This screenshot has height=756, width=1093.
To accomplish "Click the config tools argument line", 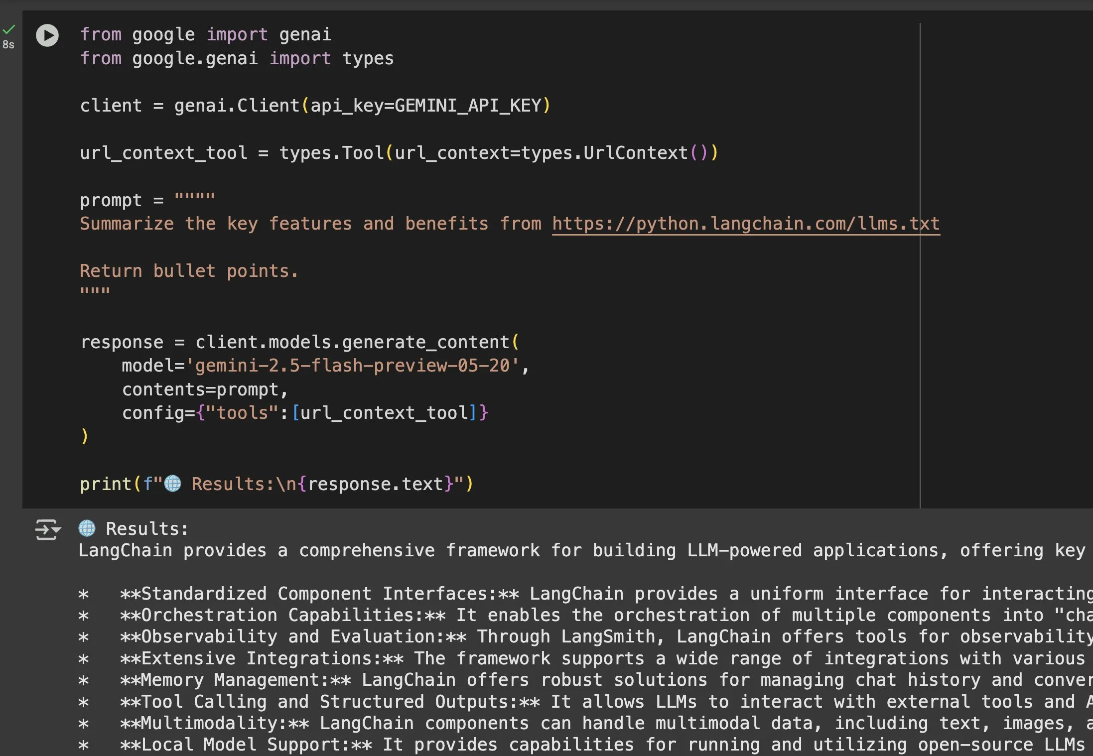I will click(x=305, y=413).
